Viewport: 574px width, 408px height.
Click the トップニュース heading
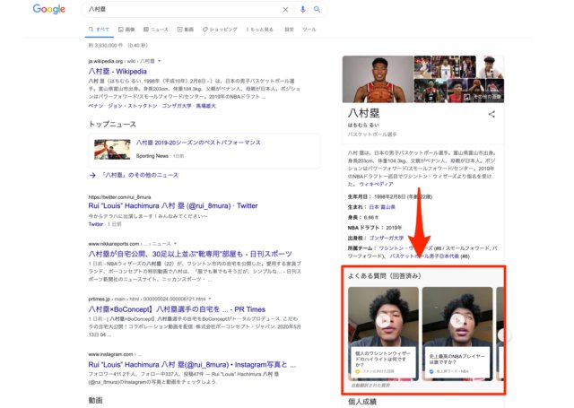tap(112, 125)
